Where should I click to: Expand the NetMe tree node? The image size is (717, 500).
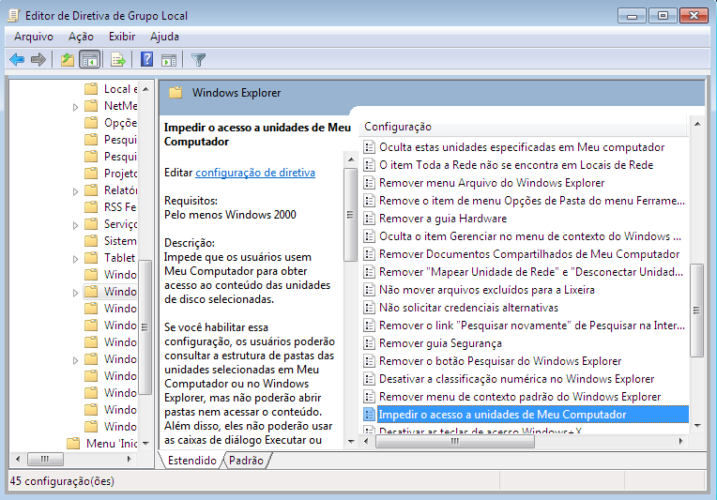[x=75, y=107]
